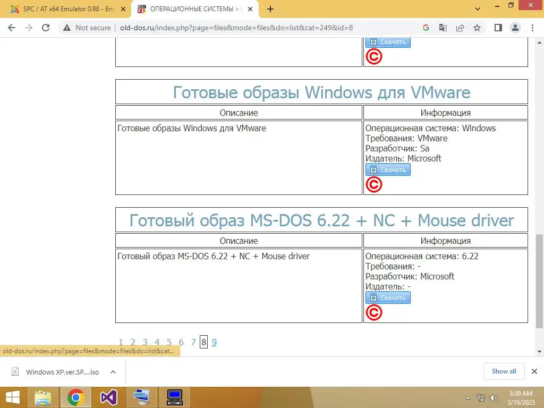544x408 pixels.
Task: Click scrollbar up arrow
Action: coord(539,42)
